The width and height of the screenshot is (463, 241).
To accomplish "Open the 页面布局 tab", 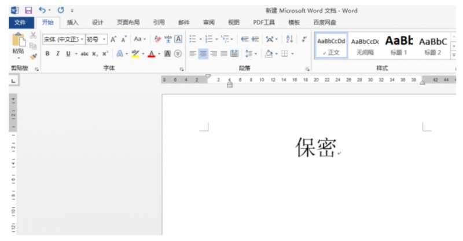I will [128, 23].
